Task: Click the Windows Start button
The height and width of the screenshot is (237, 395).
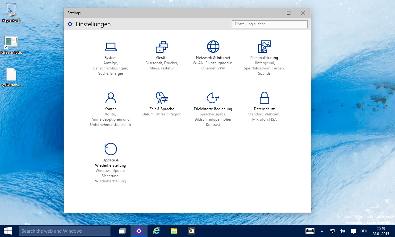Action: pyautogui.click(x=8, y=231)
